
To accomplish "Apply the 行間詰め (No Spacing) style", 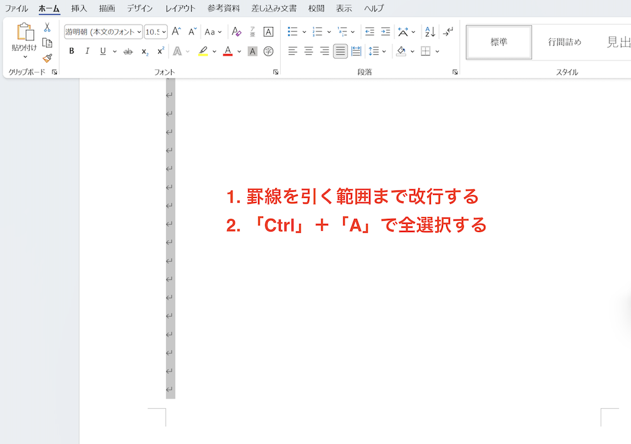I will [x=565, y=42].
